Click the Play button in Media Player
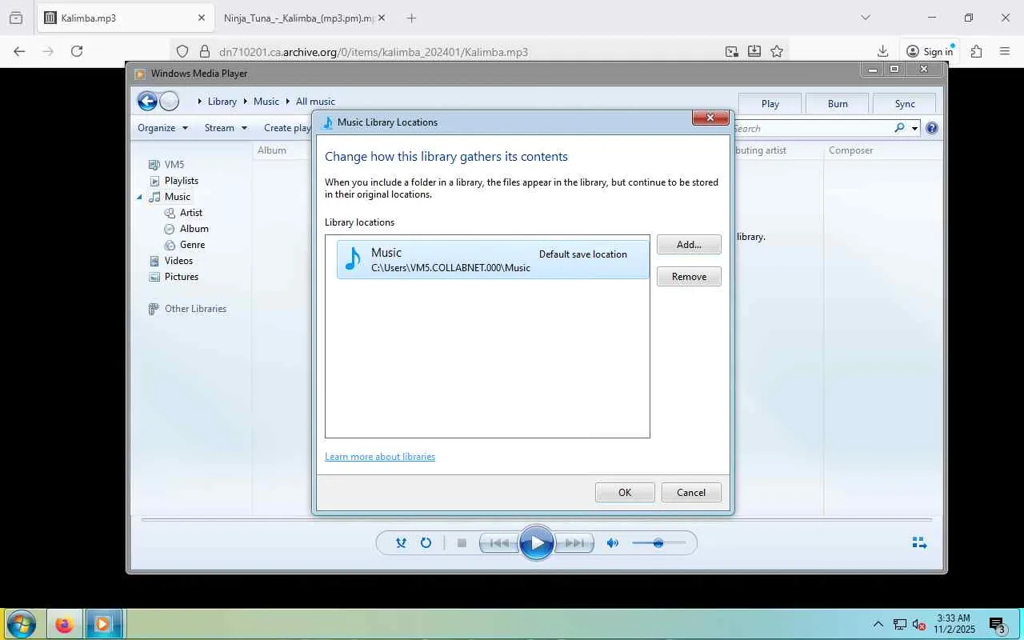 (x=537, y=543)
